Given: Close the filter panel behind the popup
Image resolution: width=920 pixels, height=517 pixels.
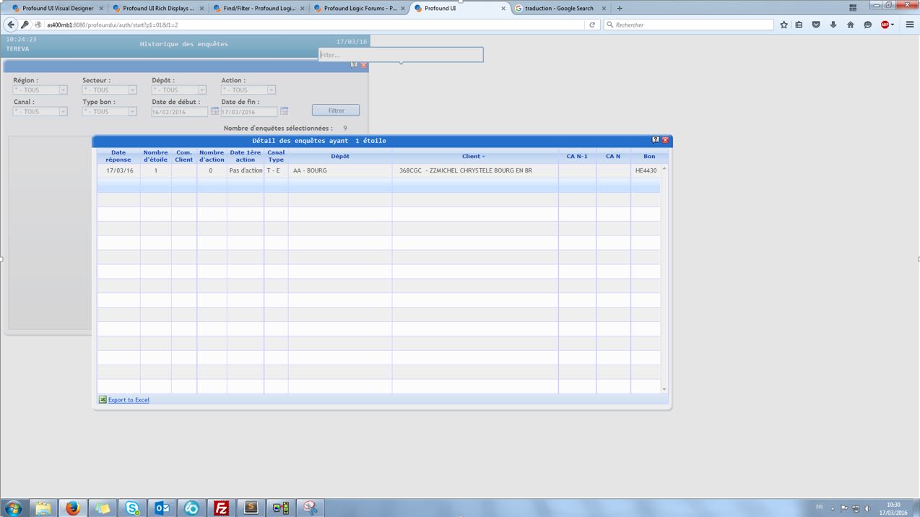Looking at the screenshot, I should point(363,65).
